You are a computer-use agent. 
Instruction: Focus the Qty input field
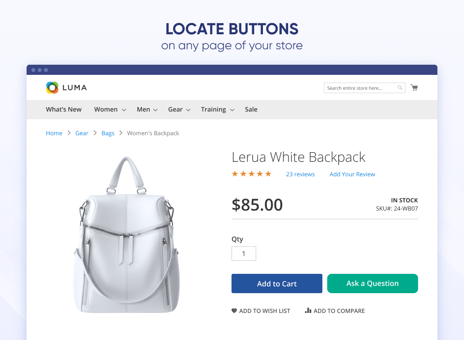point(244,254)
